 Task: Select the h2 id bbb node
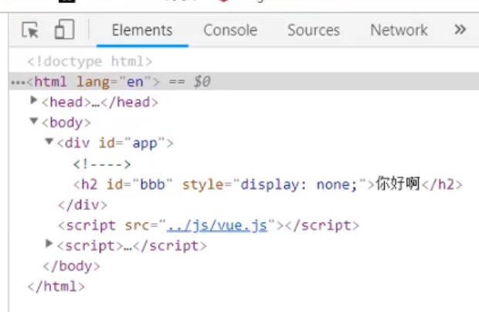pos(268,185)
